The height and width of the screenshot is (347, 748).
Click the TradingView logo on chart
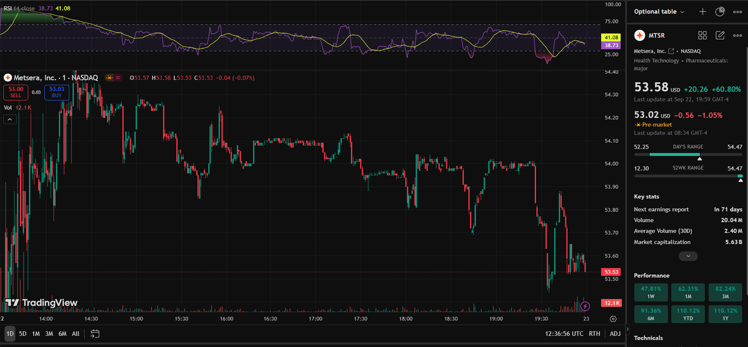42,303
